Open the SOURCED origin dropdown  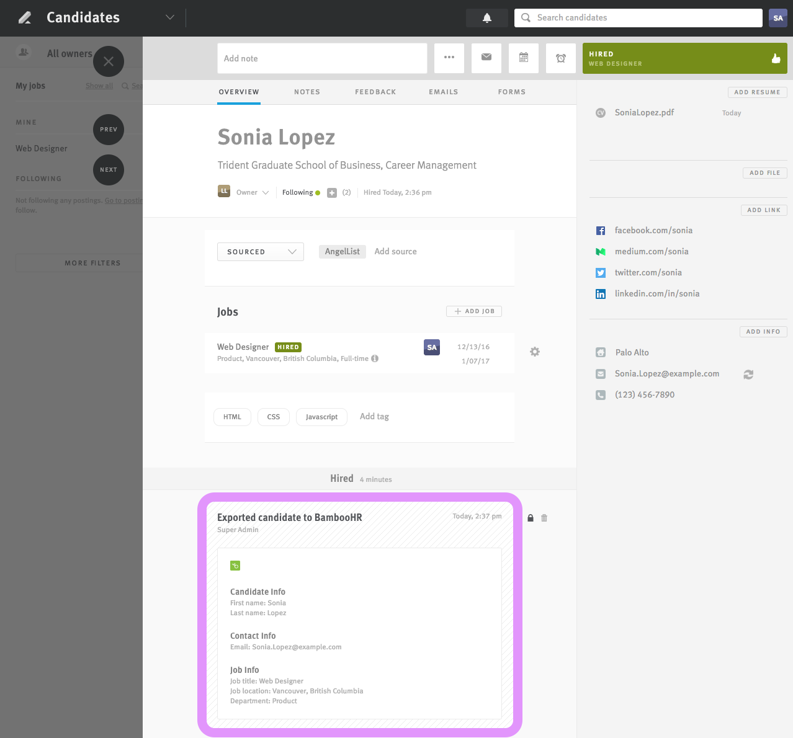pos(261,252)
